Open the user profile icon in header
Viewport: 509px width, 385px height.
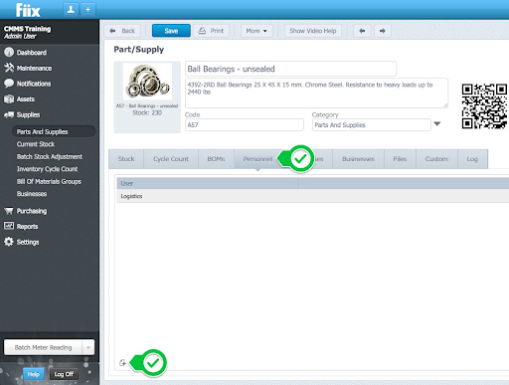71,10
